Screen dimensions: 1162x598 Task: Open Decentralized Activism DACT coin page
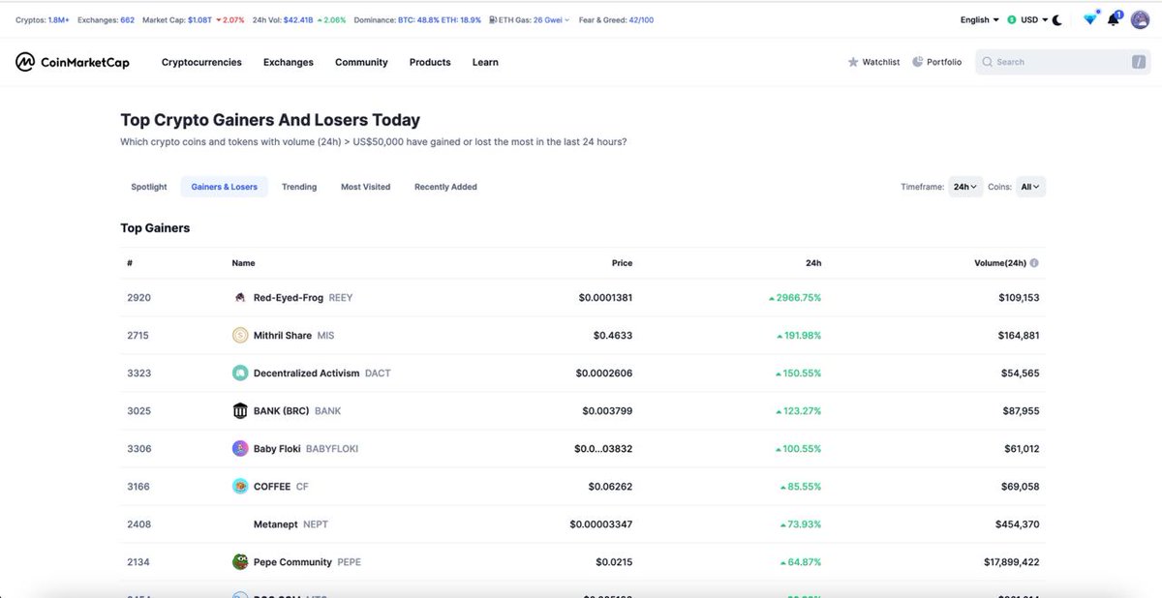point(322,374)
